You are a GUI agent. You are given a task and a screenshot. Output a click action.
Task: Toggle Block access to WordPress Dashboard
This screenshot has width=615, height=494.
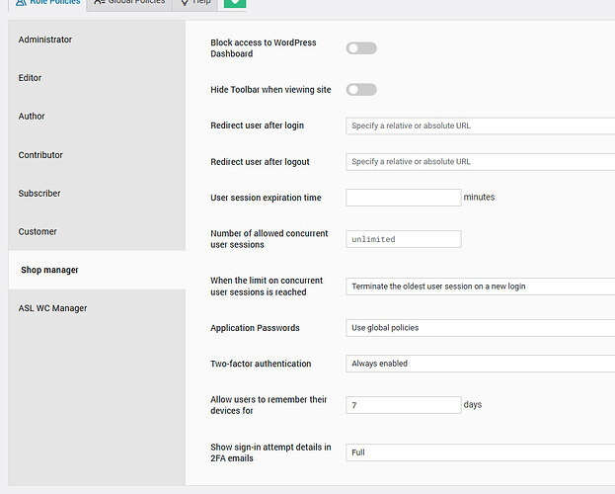coord(361,48)
